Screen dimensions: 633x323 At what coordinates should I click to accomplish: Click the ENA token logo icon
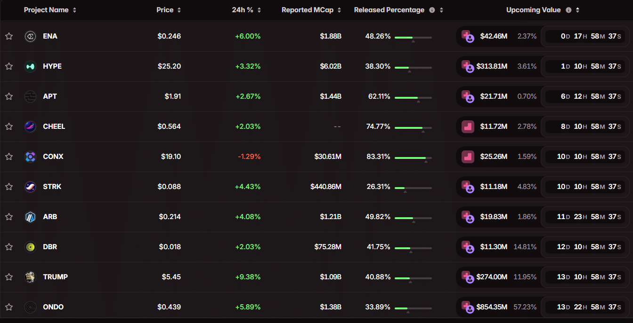30,36
